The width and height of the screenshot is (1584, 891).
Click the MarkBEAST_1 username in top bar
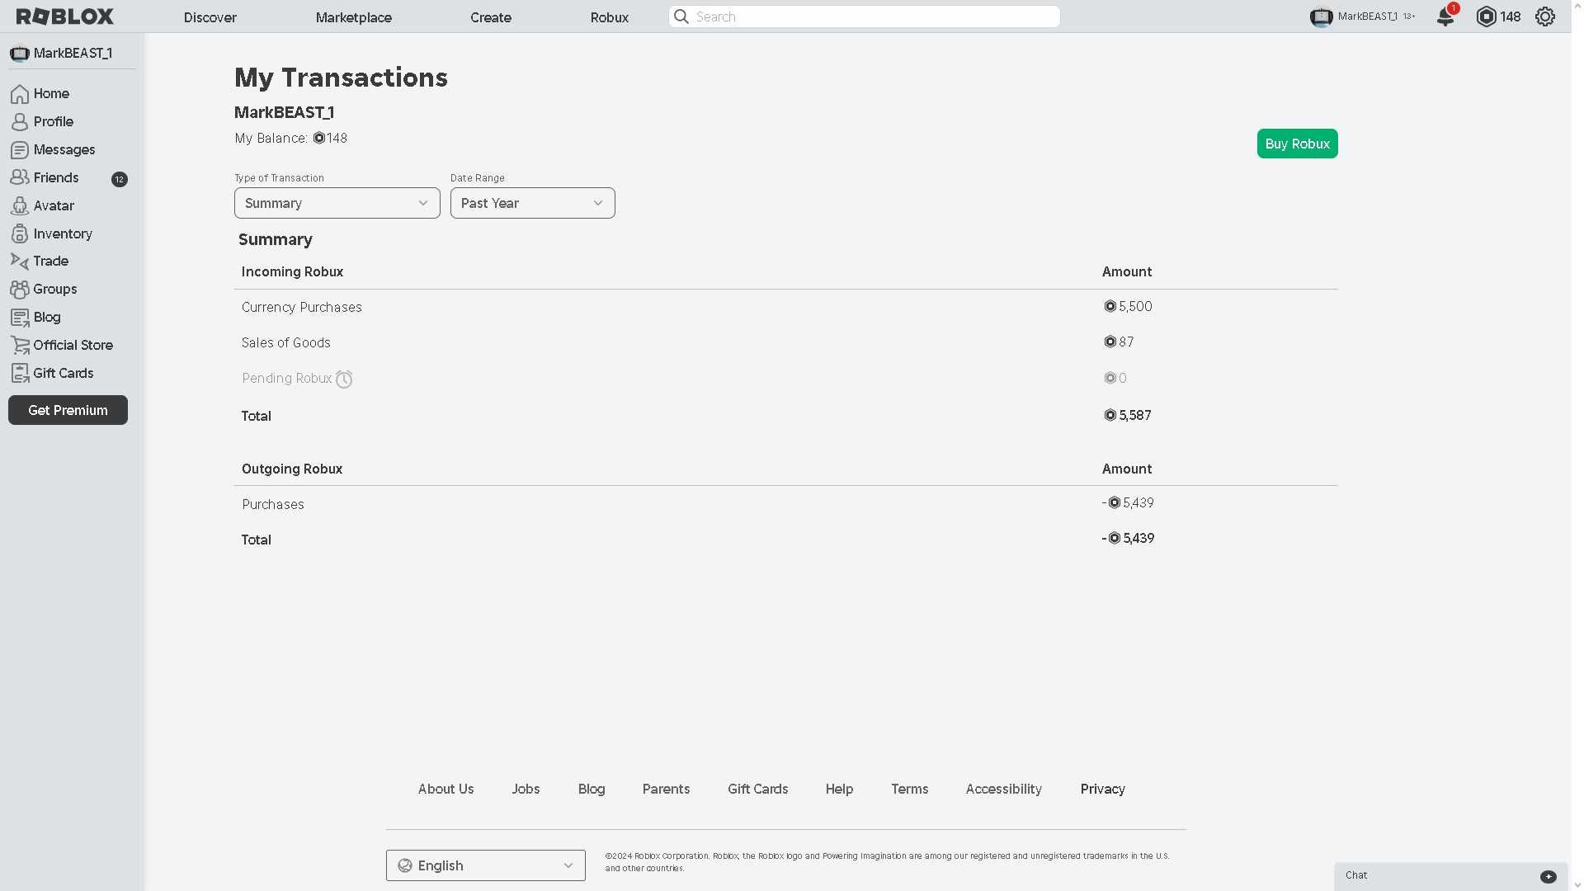coord(1368,16)
